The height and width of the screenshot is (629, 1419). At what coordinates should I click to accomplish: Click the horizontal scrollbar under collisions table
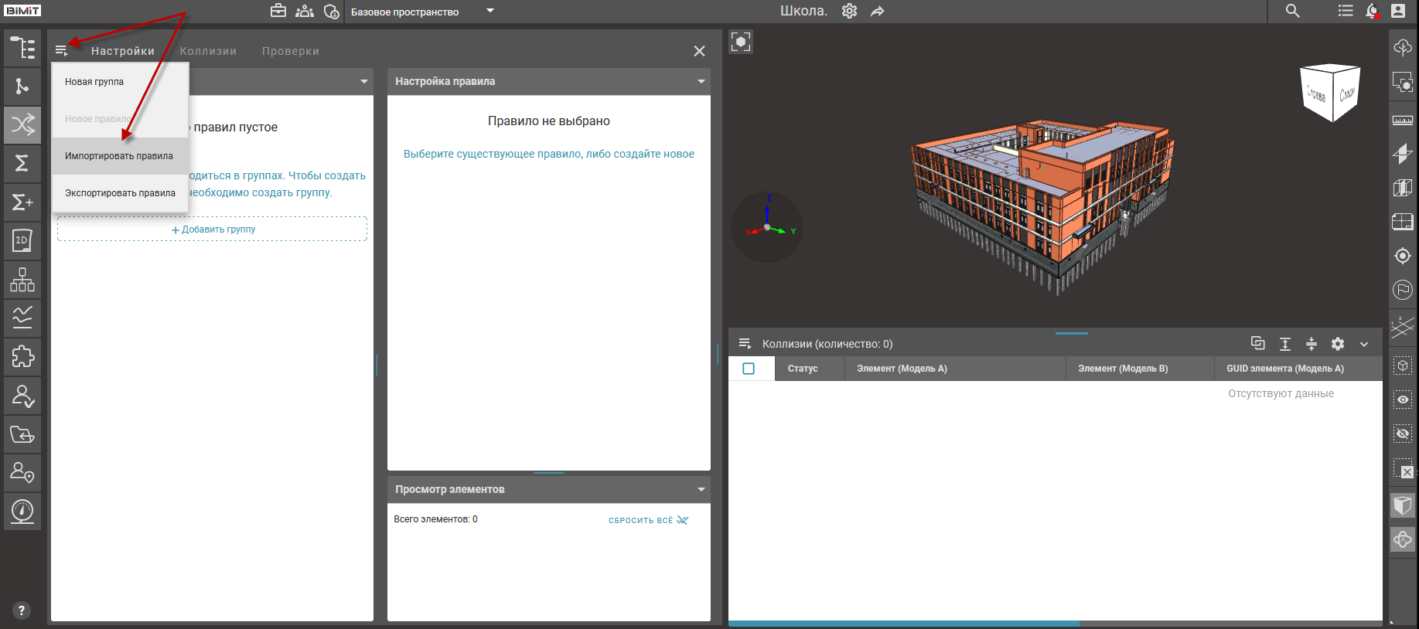903,623
